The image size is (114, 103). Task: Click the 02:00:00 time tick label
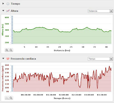pyautogui.click(x=64, y=95)
